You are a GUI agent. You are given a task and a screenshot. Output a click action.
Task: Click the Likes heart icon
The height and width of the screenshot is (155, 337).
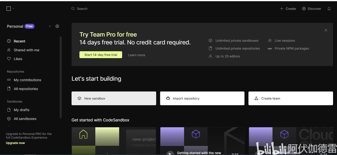9,59
